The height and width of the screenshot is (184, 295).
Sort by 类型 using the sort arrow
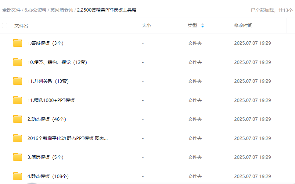[x=202, y=26]
